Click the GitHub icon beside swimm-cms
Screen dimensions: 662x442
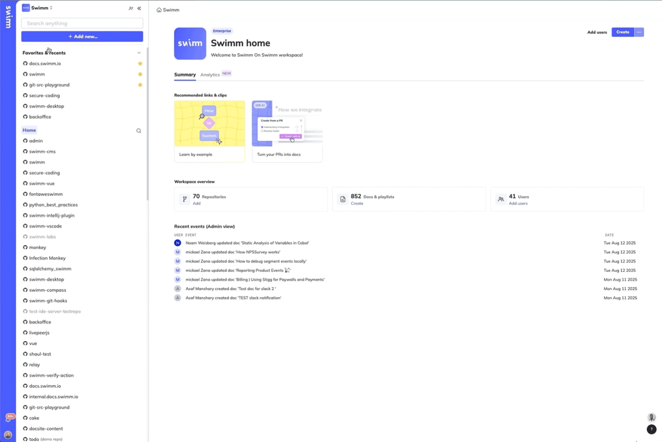[x=25, y=151]
